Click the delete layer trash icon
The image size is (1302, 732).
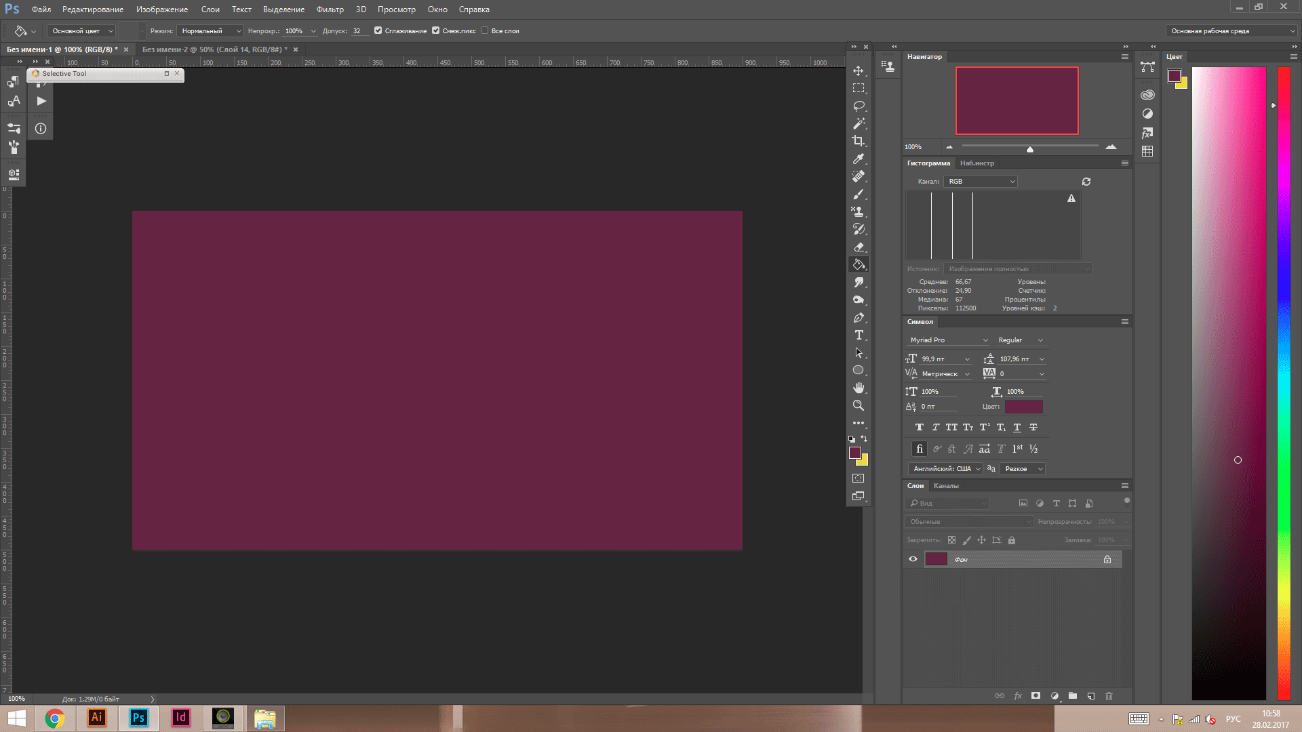1109,696
